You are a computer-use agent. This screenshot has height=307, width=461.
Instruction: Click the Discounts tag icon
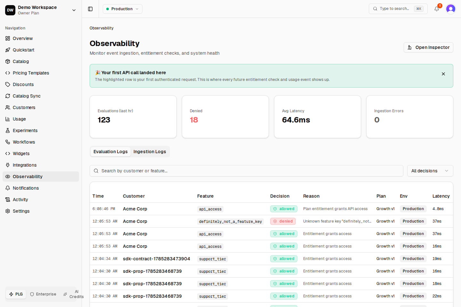[x=8, y=84]
